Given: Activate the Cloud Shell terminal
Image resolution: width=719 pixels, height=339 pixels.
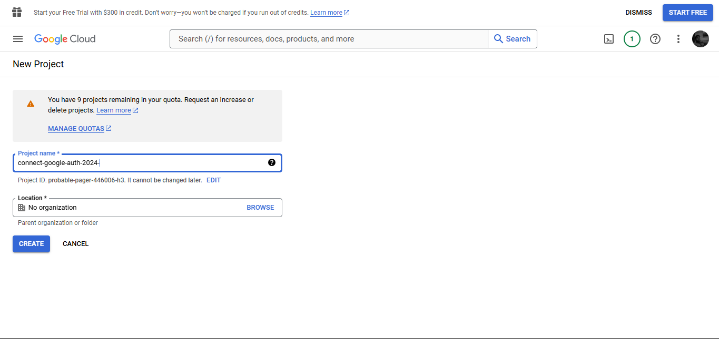Looking at the screenshot, I should (608, 38).
